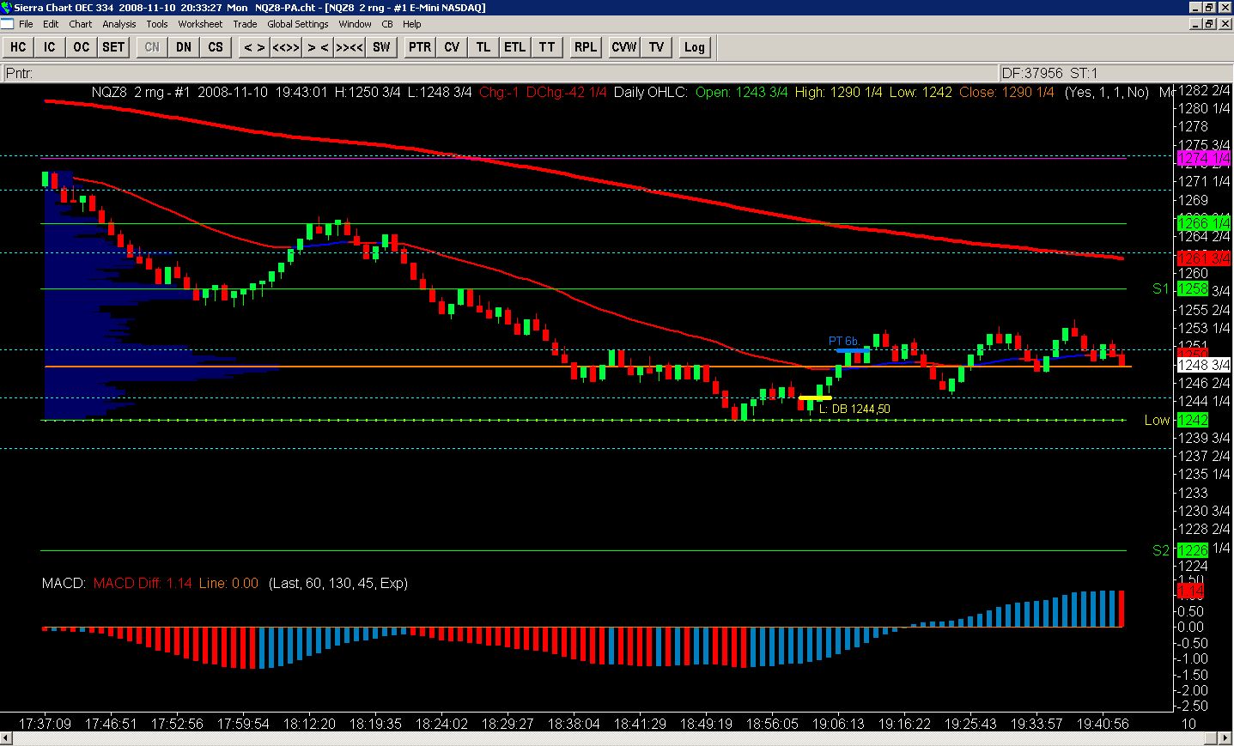Expand the Analysis menu

click(x=119, y=24)
